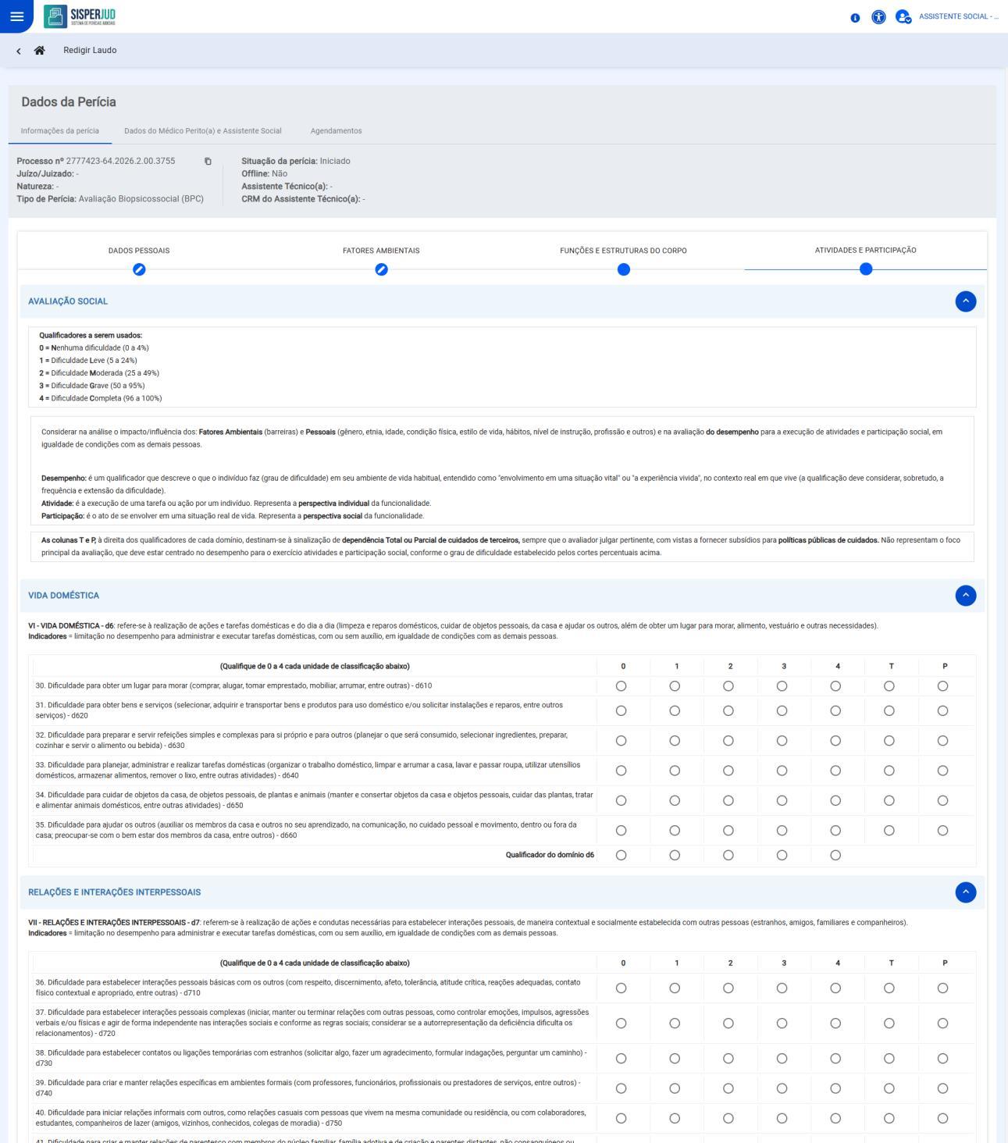
Task: Set Qualificador do domínio d6 to 0
Action: (622, 855)
